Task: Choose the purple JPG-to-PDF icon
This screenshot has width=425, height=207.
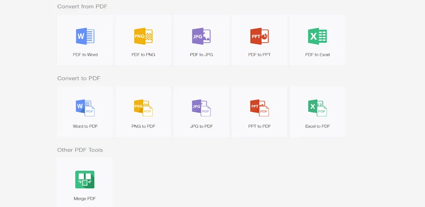Action: point(201,108)
